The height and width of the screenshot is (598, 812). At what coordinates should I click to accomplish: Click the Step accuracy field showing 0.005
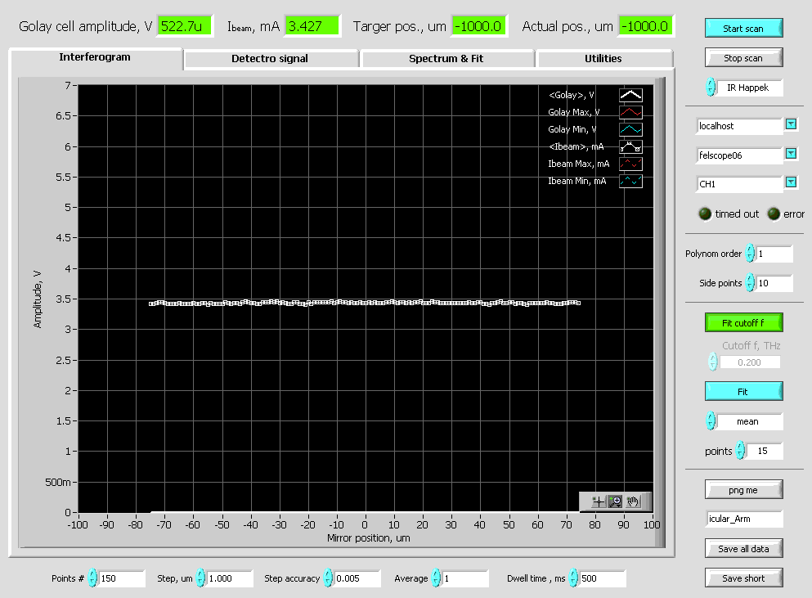coord(357,578)
